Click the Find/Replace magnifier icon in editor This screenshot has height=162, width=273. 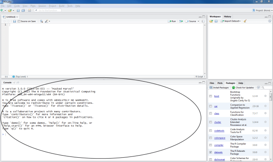click(x=41, y=21)
